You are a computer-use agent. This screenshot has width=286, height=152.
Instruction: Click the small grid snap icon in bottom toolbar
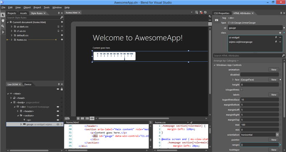click(82, 118)
